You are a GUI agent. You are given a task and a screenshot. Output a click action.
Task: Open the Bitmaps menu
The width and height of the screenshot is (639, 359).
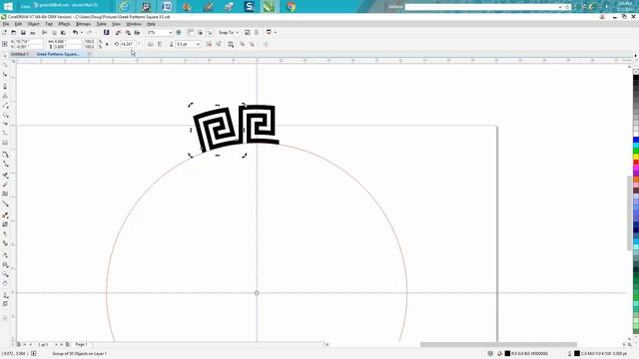pyautogui.click(x=84, y=24)
